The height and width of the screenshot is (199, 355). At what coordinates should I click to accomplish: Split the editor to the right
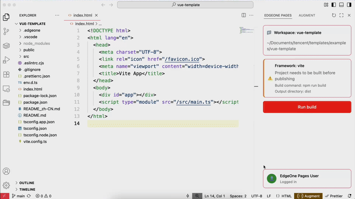(x=244, y=15)
